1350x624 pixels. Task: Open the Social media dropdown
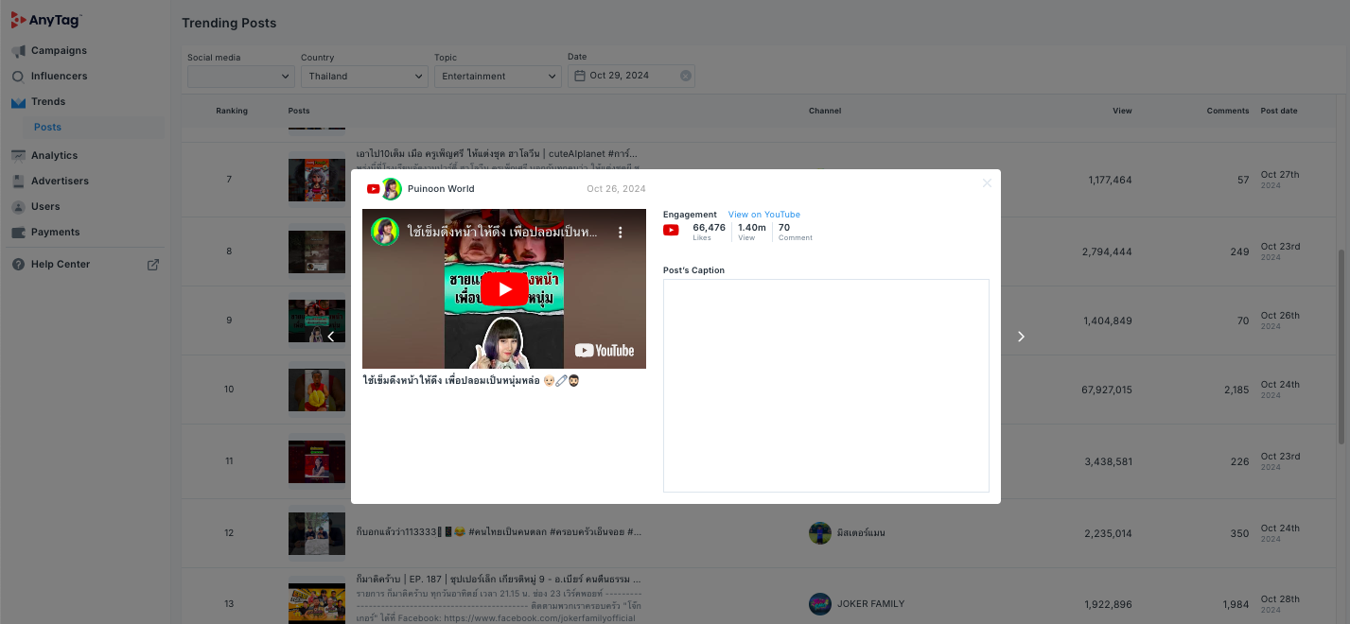point(241,77)
